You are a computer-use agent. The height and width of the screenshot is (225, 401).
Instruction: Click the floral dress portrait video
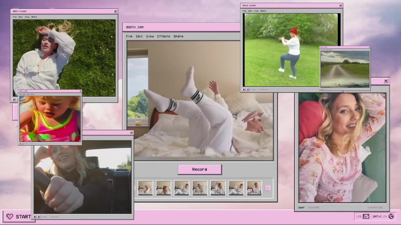tap(342, 147)
